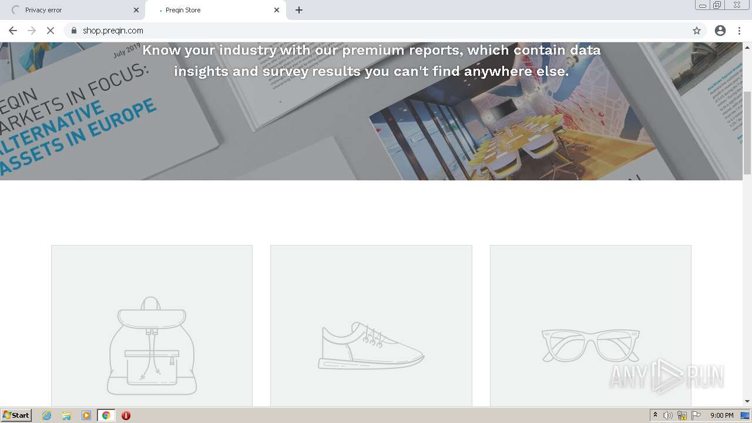Click the scrollbar up arrow
Image resolution: width=752 pixels, height=423 pixels.
coord(747,46)
